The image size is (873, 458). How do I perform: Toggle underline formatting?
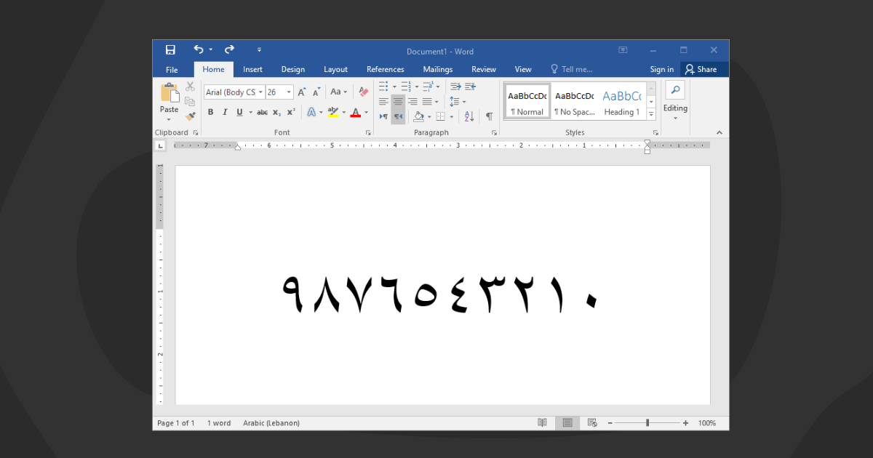tap(239, 113)
